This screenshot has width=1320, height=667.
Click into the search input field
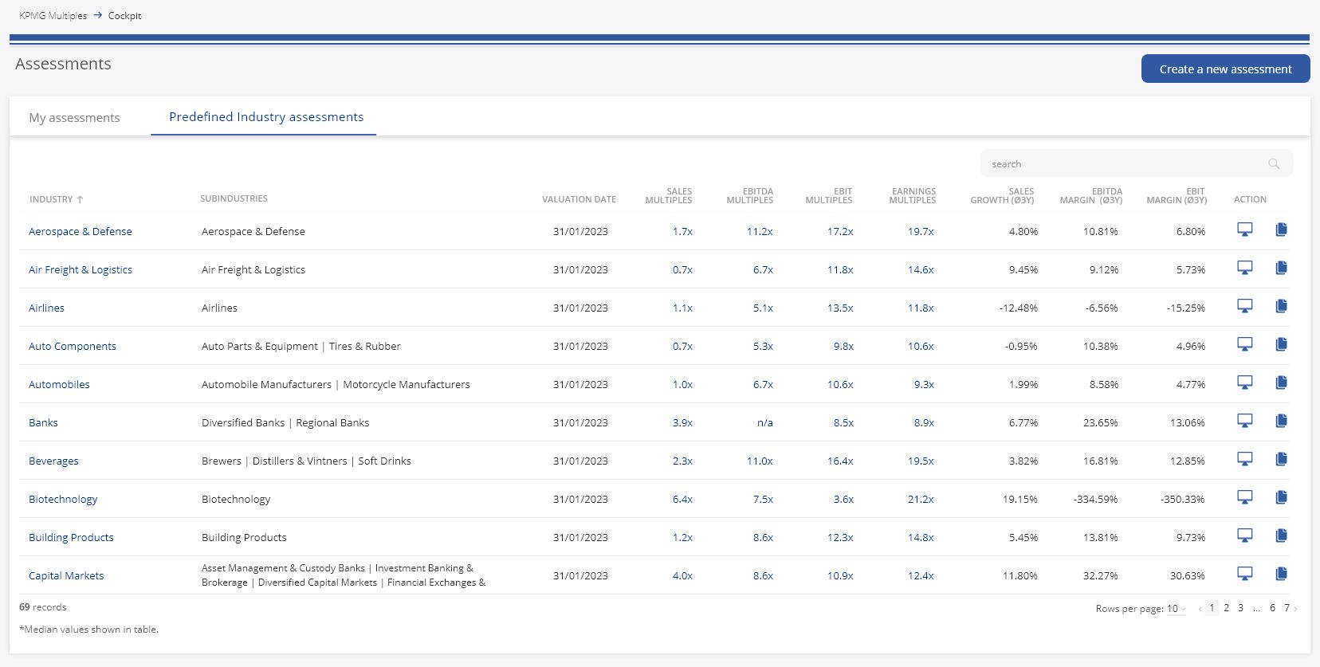[x=1124, y=163]
